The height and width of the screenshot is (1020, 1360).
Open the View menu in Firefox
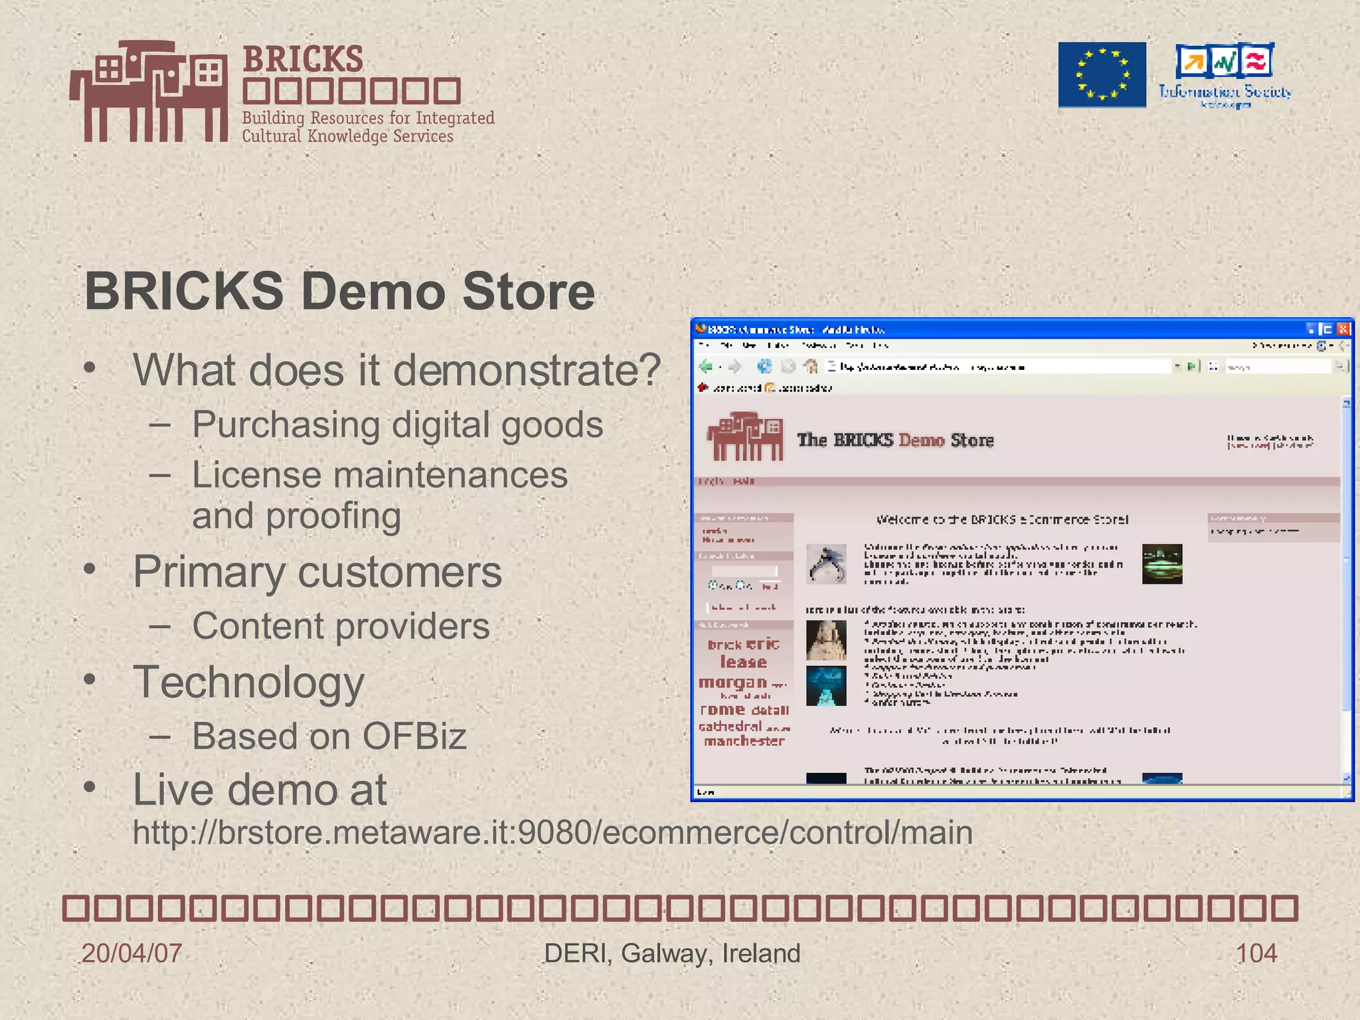point(749,345)
